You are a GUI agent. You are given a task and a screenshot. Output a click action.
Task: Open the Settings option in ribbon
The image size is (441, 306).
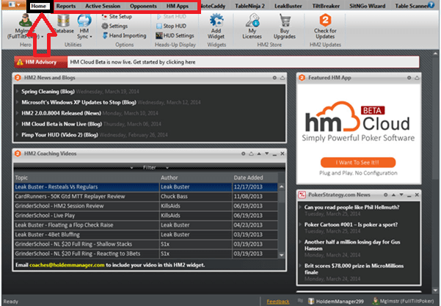tap(114, 26)
